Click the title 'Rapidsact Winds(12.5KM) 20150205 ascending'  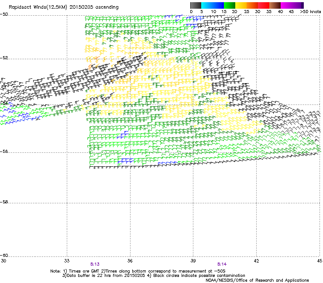coord(64,7)
